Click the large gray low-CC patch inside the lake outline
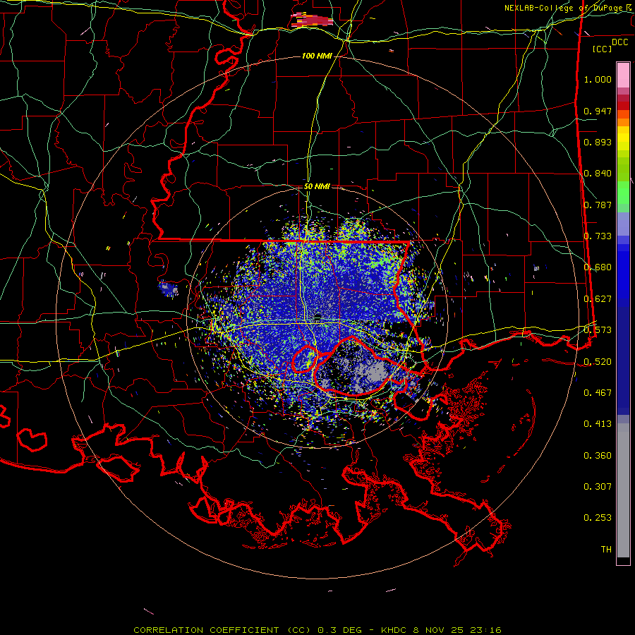This screenshot has width=635, height=635. 372,372
